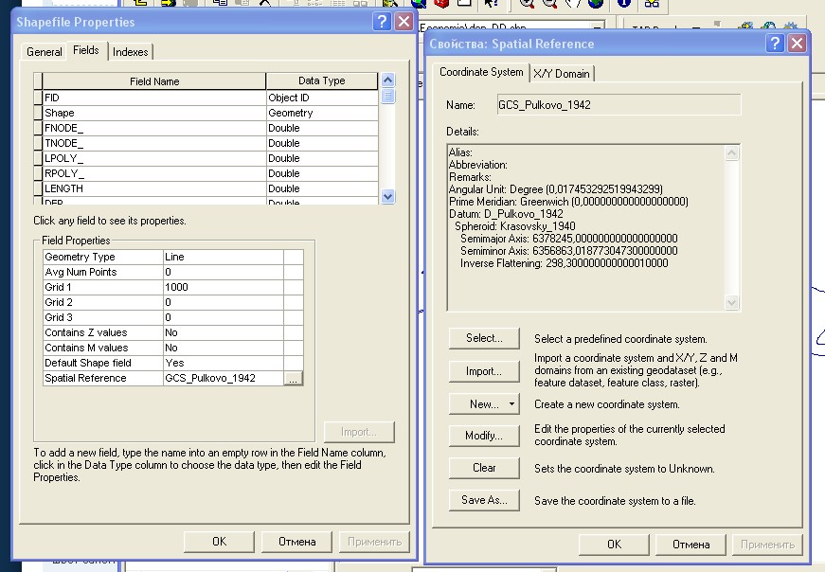Screen dimensions: 825x572
Task: Expand the New... coordinate system dropdown
Action: (512, 404)
